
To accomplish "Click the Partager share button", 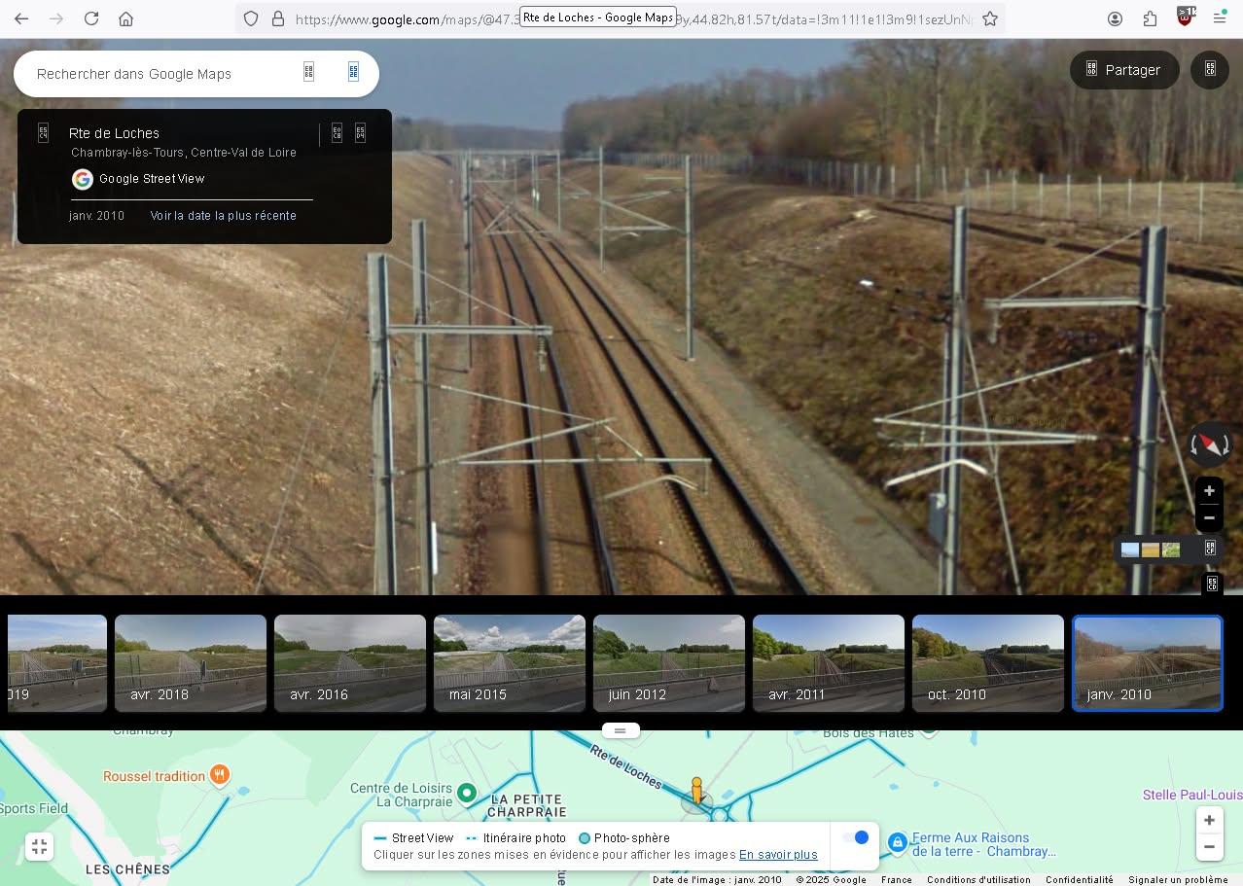I will click(x=1124, y=70).
